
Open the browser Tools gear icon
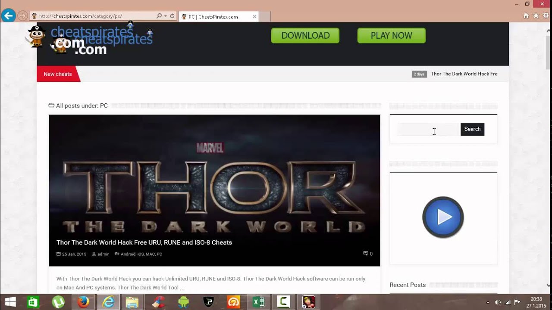click(x=546, y=15)
